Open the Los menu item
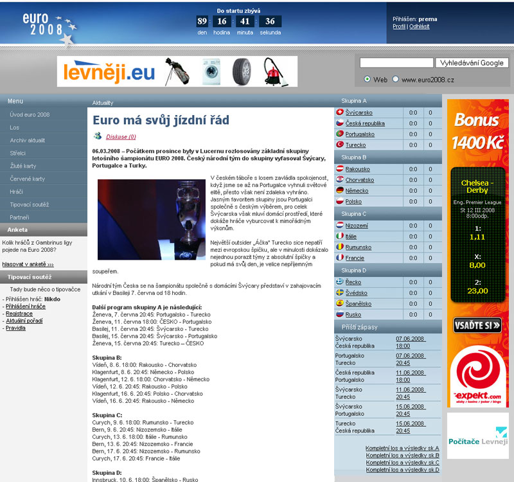The height and width of the screenshot is (482, 514). [x=14, y=127]
